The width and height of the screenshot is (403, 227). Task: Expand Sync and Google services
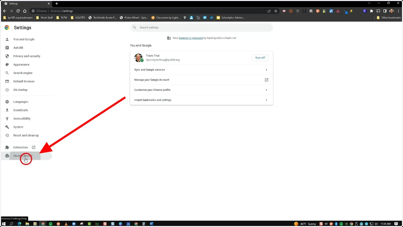click(x=201, y=70)
